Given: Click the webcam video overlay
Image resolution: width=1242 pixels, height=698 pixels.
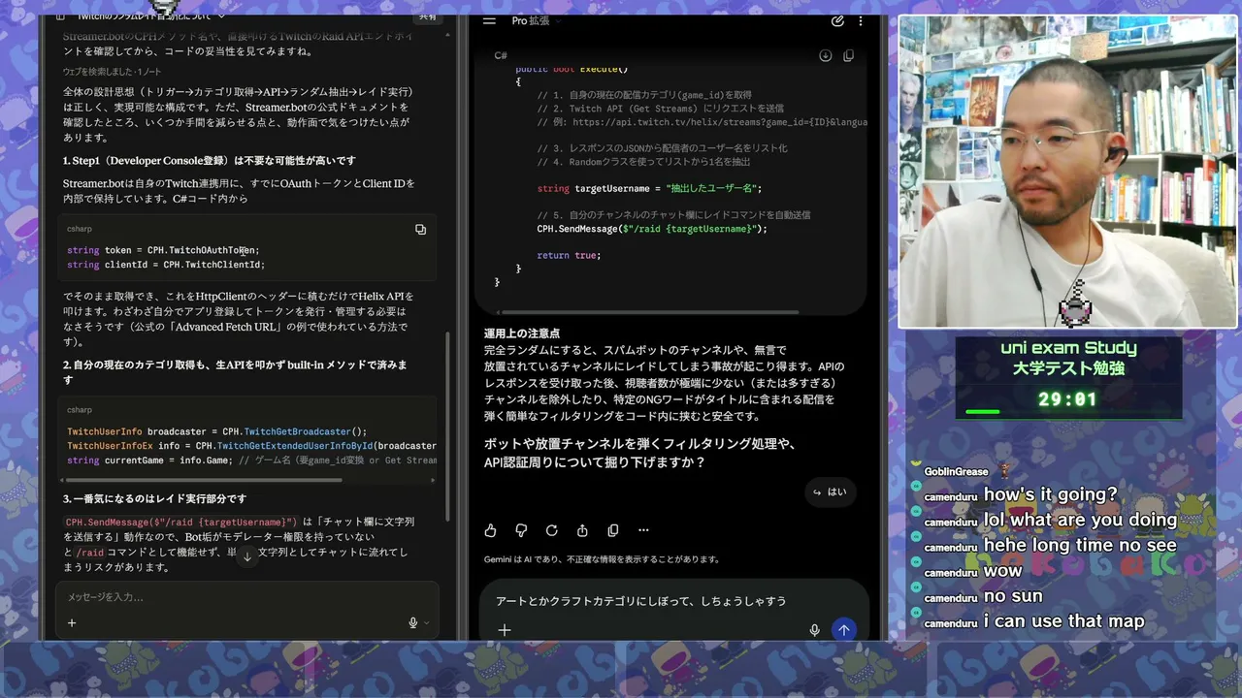Looking at the screenshot, I should coord(1067,172).
